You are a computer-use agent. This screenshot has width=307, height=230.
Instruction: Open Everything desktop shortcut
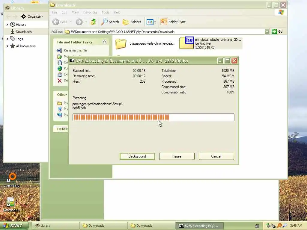(12, 180)
